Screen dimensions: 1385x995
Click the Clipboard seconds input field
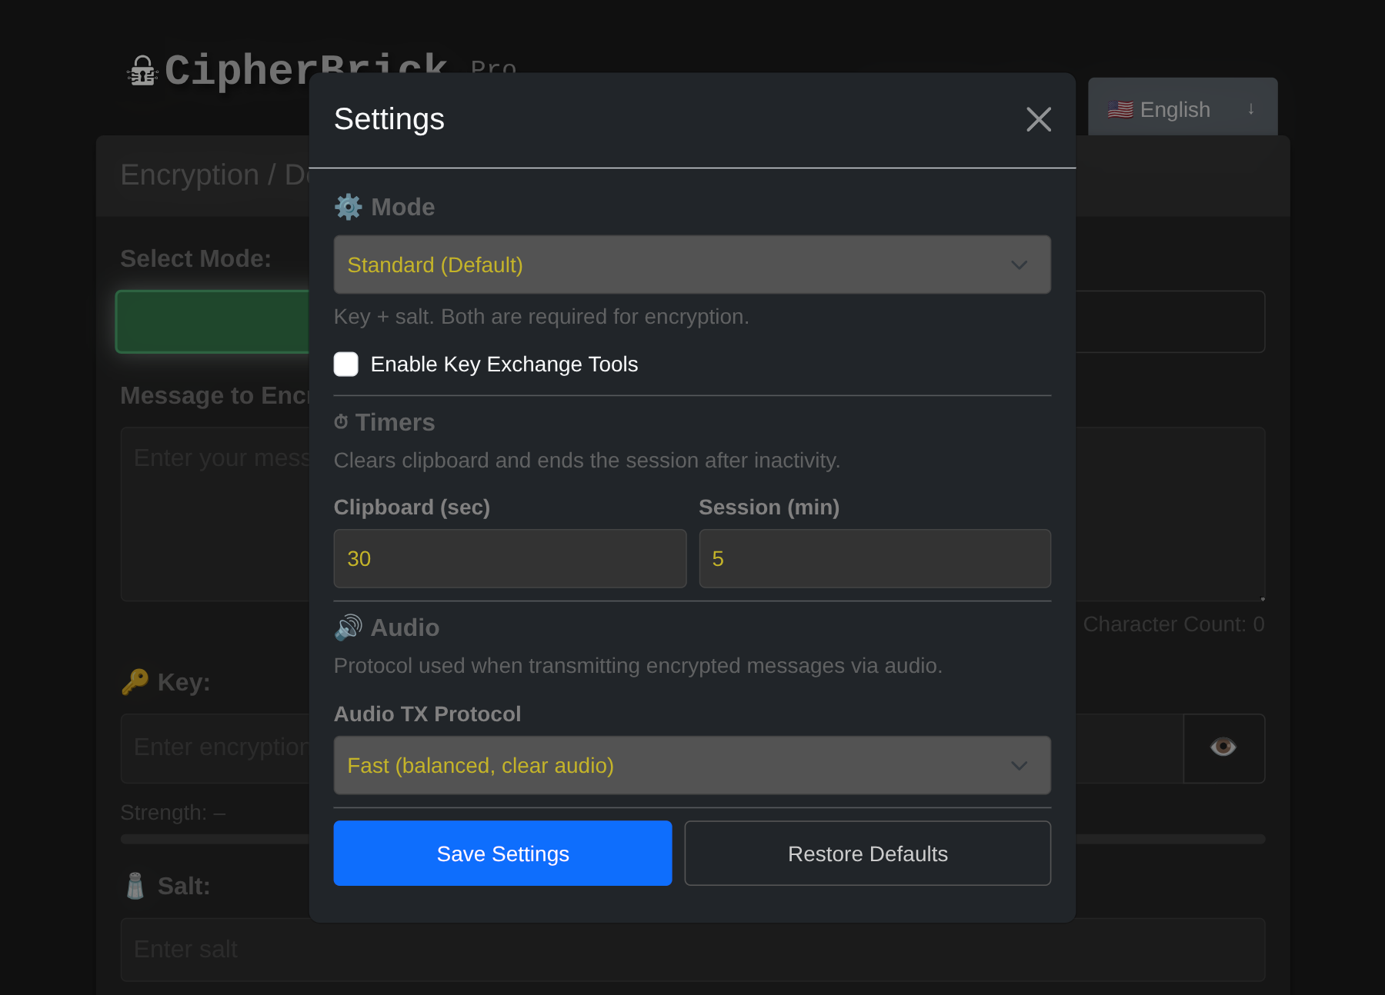(509, 558)
